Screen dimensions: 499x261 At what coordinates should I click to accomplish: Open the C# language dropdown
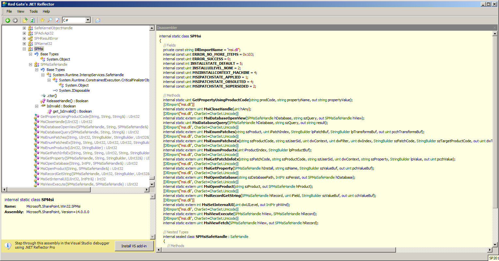(x=88, y=20)
